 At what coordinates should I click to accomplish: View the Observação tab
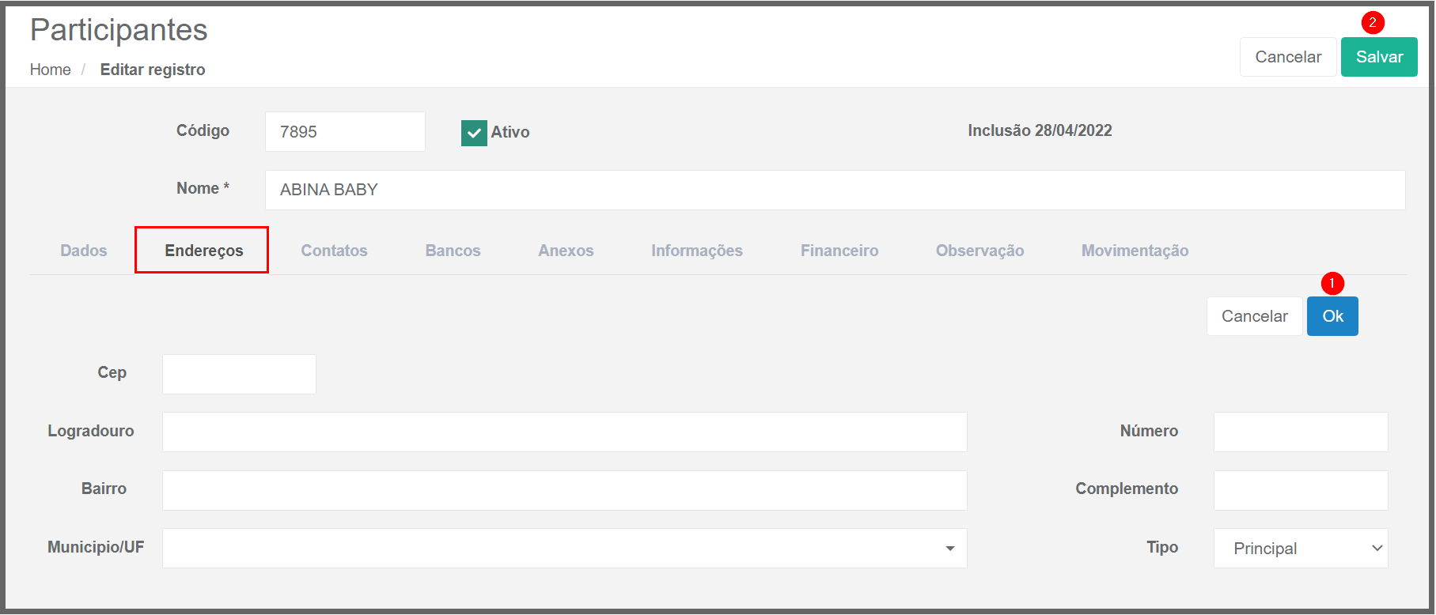[979, 251]
